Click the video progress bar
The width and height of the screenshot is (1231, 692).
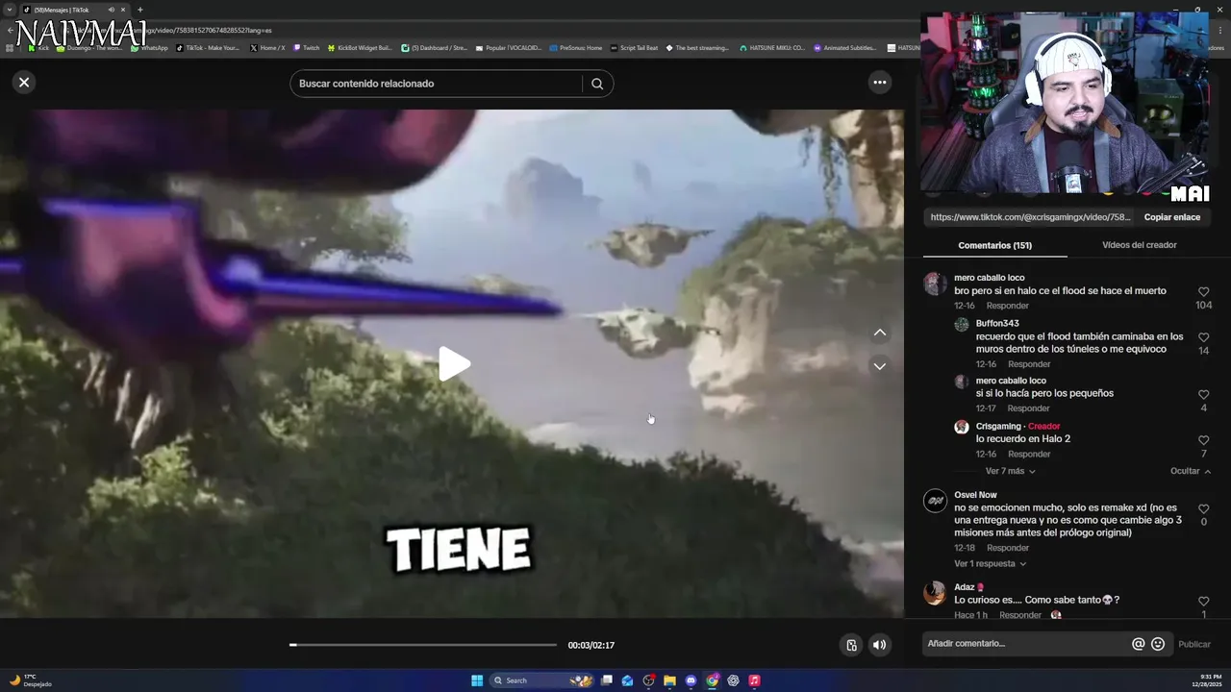[x=423, y=645]
